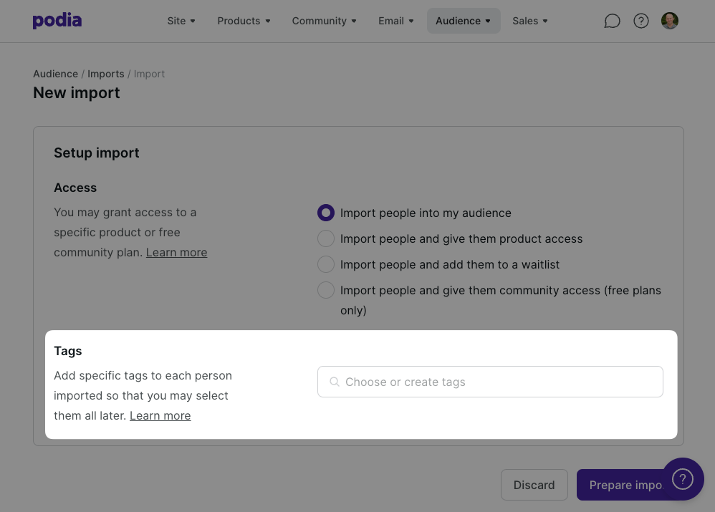Expand the Site dropdown menu
The width and height of the screenshot is (715, 512).
pos(181,21)
